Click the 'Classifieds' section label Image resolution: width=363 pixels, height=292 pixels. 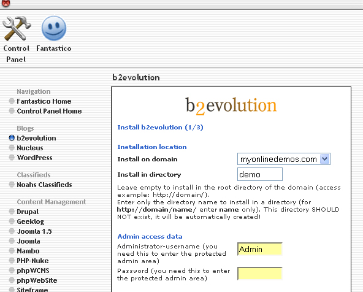[34, 175]
